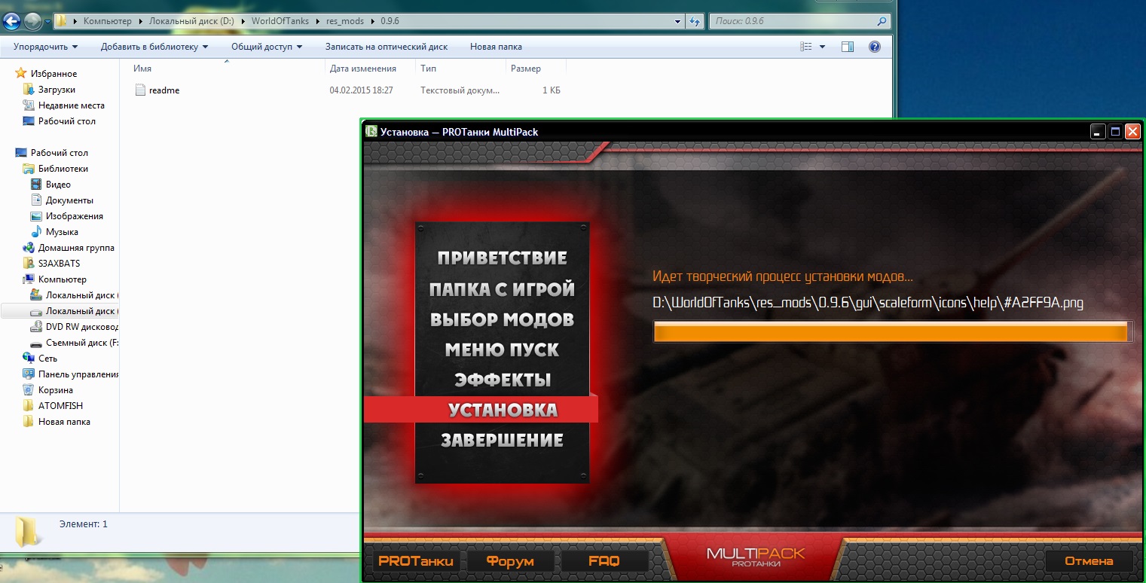Viewport: 1146px width, 583px height.
Task: Open the Упорядочить menu
Action: pos(46,47)
